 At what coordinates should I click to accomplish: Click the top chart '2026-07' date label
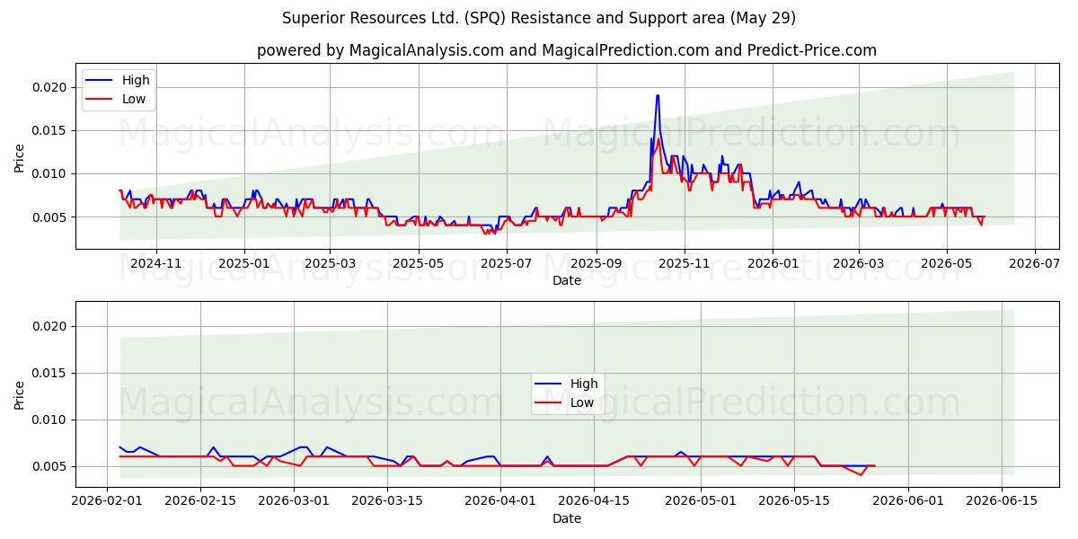[x=1033, y=264]
